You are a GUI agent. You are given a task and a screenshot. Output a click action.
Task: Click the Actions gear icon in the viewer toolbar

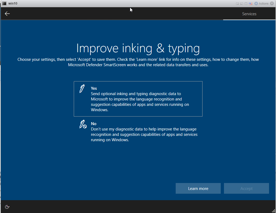256,3
